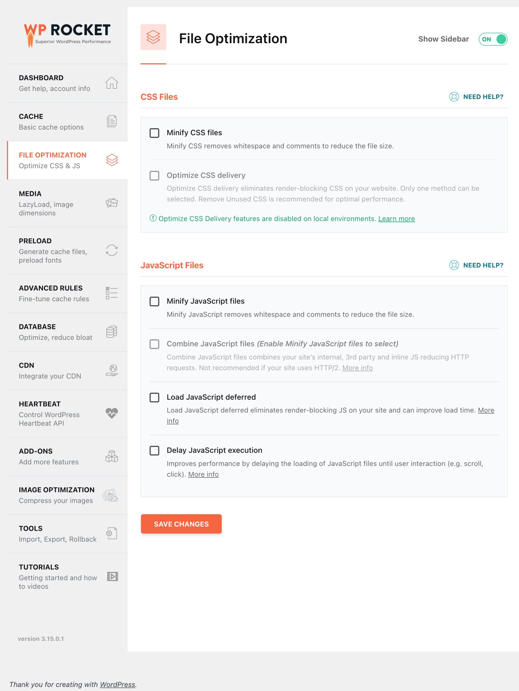
Task: Enable the Minify JavaScript files checkbox
Action: pos(155,301)
